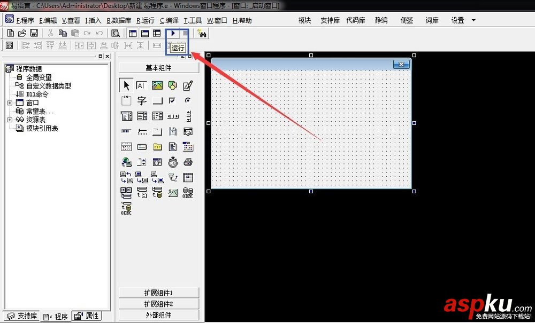This screenshot has width=535, height=323.
Task: Open the T.工具 menu
Action: 193,21
